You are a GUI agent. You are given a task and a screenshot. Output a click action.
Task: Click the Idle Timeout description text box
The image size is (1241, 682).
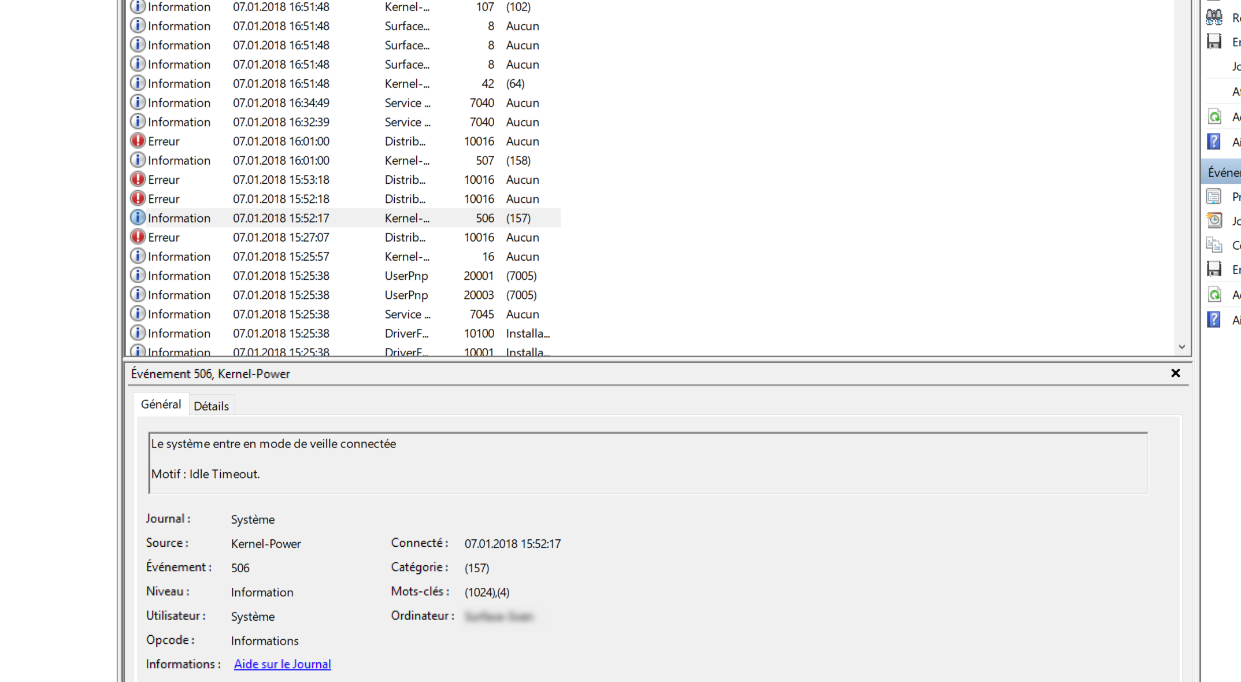point(647,462)
